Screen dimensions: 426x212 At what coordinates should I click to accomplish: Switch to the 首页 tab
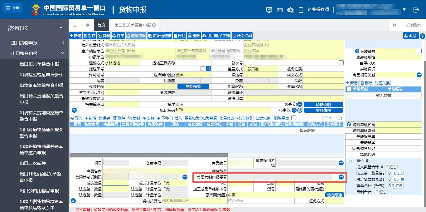click(101, 25)
